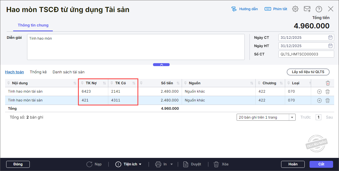
Task: Click the Nạp reload button
Action: pyautogui.click(x=94, y=164)
